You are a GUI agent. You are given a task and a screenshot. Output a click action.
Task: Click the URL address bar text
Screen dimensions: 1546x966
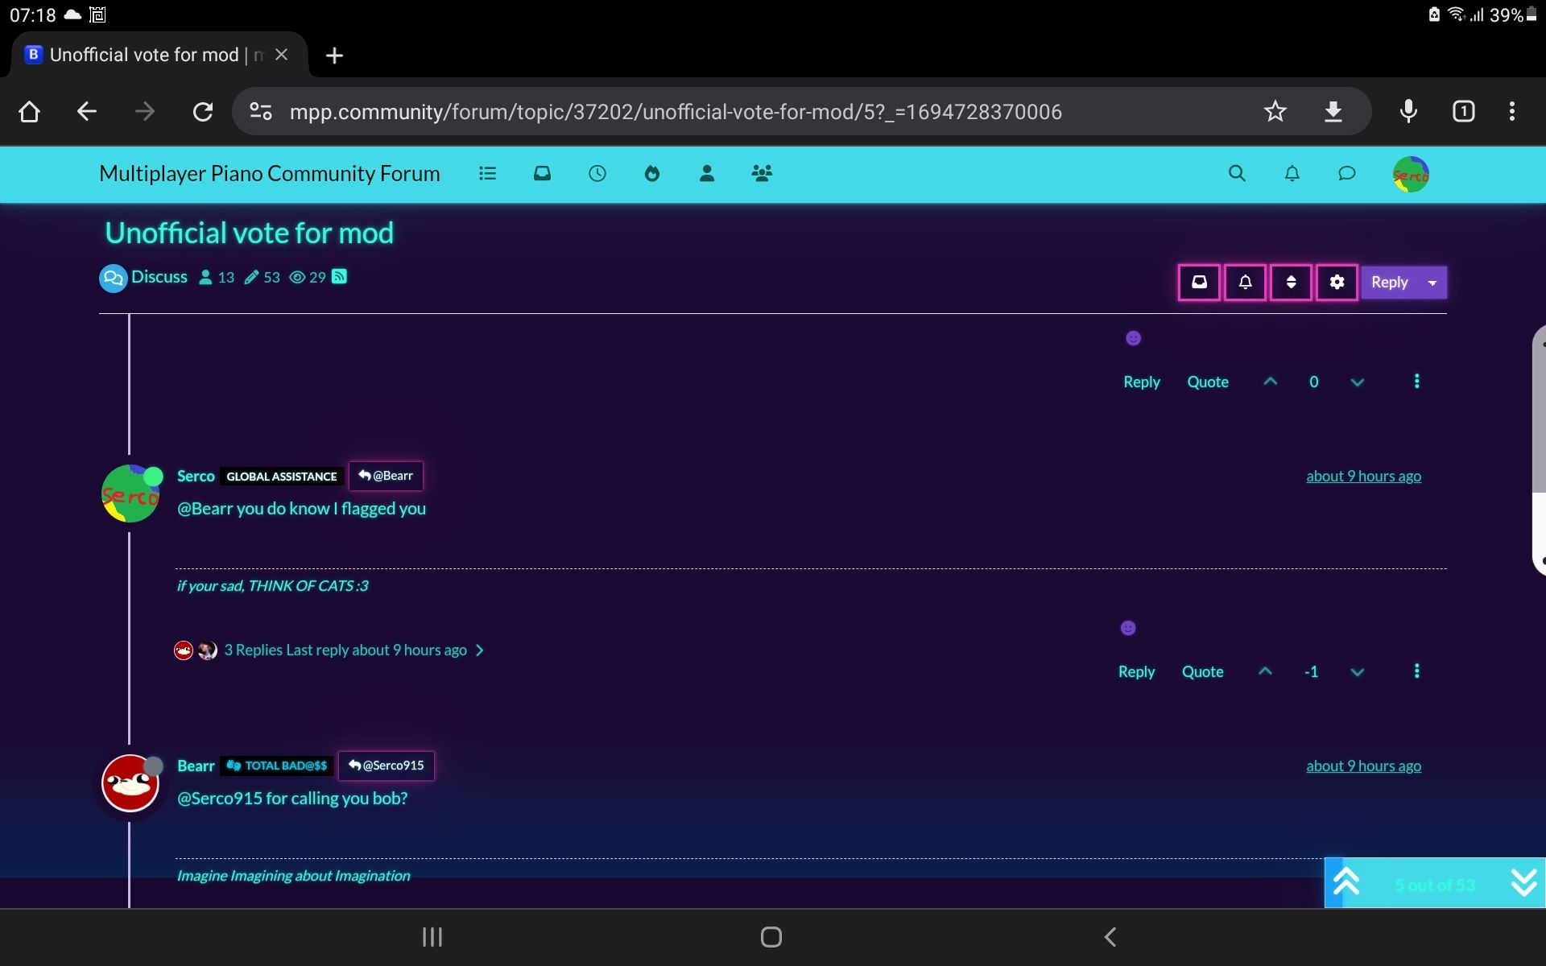(676, 111)
